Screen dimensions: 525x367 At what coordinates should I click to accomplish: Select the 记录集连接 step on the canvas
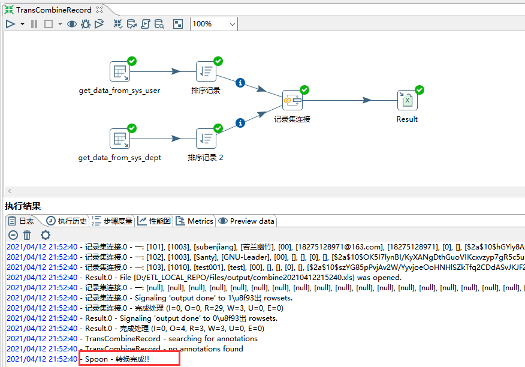(x=292, y=100)
